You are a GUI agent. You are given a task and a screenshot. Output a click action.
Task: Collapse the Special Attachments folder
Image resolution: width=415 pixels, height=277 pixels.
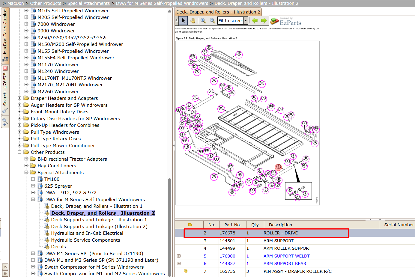26,172
